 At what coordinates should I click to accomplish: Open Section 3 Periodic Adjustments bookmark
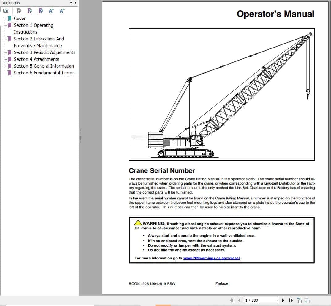[x=45, y=52]
